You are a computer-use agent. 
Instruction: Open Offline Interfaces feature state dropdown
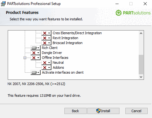(36, 58)
